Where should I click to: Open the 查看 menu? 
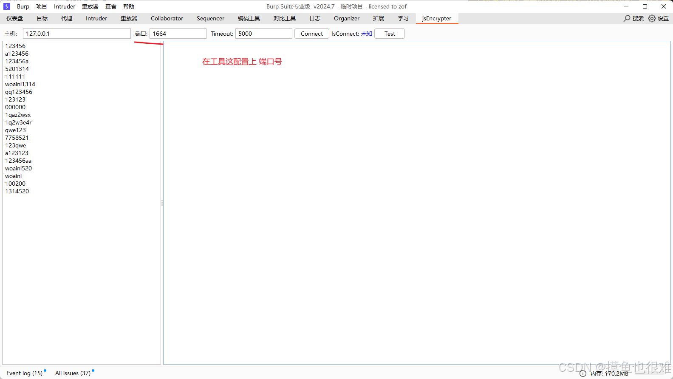click(111, 6)
